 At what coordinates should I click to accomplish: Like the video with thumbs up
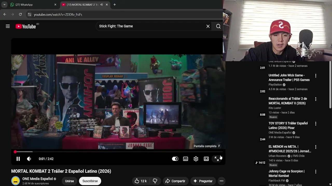(x=141, y=181)
